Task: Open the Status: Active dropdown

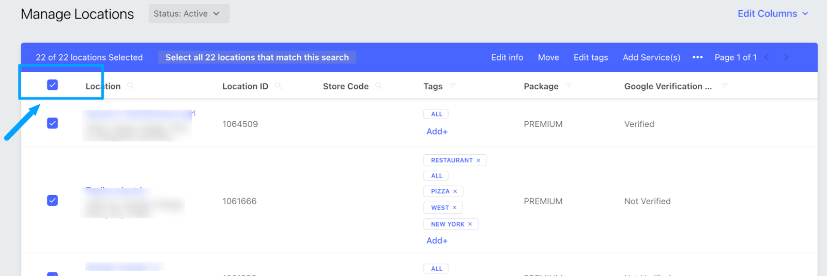Action: click(189, 14)
